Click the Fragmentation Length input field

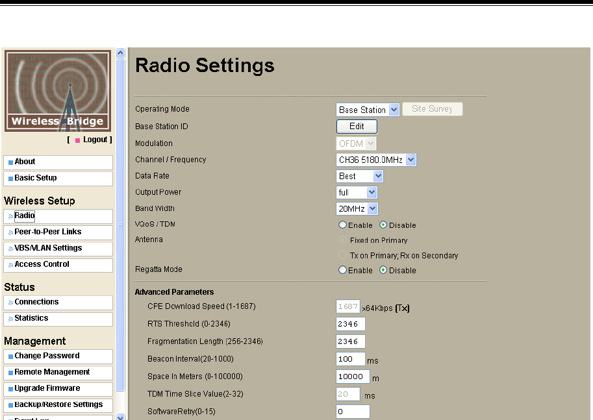351,341
